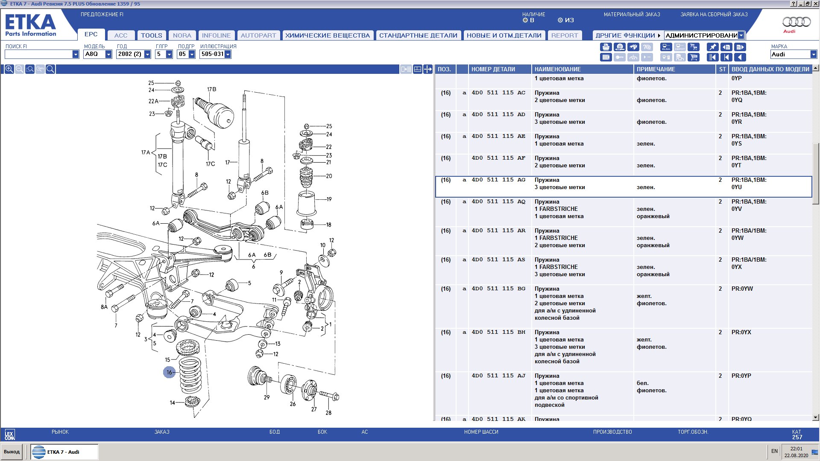
Task: Click inside the ПОИСК FI input field
Action: click(38, 54)
